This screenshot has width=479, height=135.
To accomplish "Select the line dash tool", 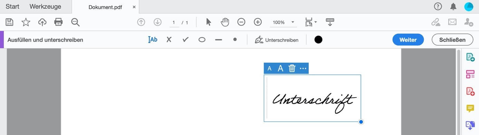I will click(218, 40).
